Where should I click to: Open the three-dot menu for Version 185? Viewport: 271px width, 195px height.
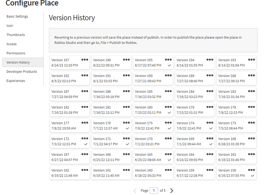[168, 91]
